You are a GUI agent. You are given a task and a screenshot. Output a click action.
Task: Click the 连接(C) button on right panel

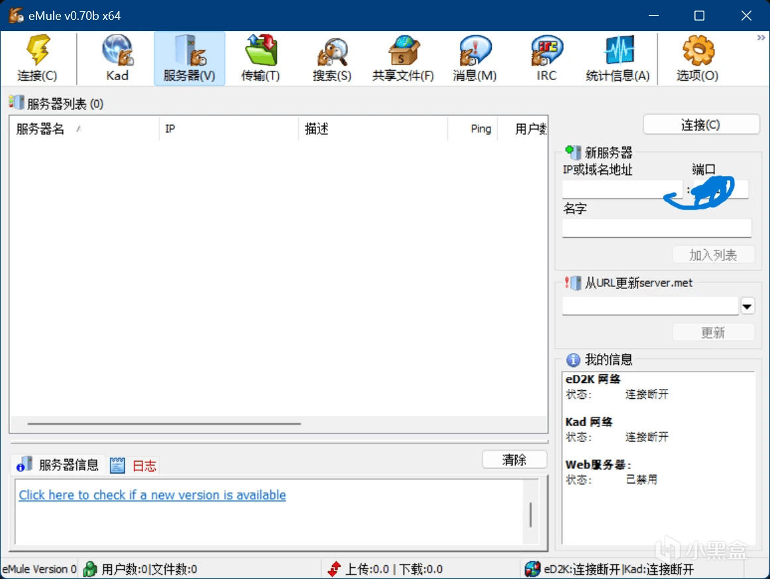[x=701, y=125]
